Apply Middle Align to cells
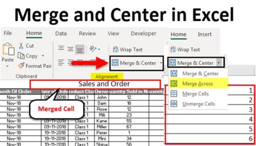 70,49
